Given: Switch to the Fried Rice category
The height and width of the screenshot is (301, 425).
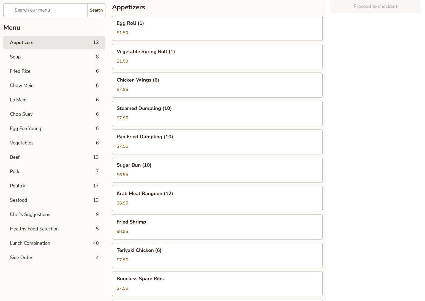Looking at the screenshot, I should 54,71.
